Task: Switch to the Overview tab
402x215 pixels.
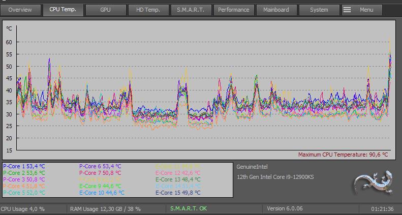Action: coord(20,10)
